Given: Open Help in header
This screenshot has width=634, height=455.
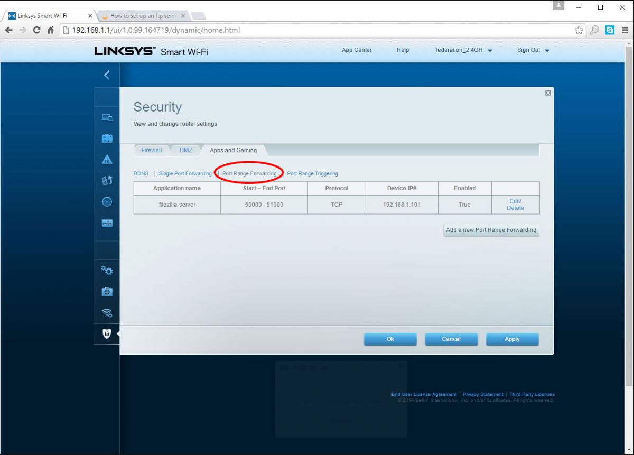Looking at the screenshot, I should coord(403,50).
